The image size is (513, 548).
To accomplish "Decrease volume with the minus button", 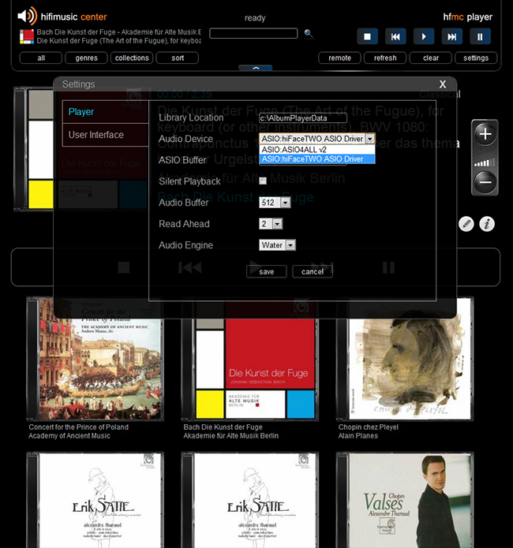I will [485, 182].
